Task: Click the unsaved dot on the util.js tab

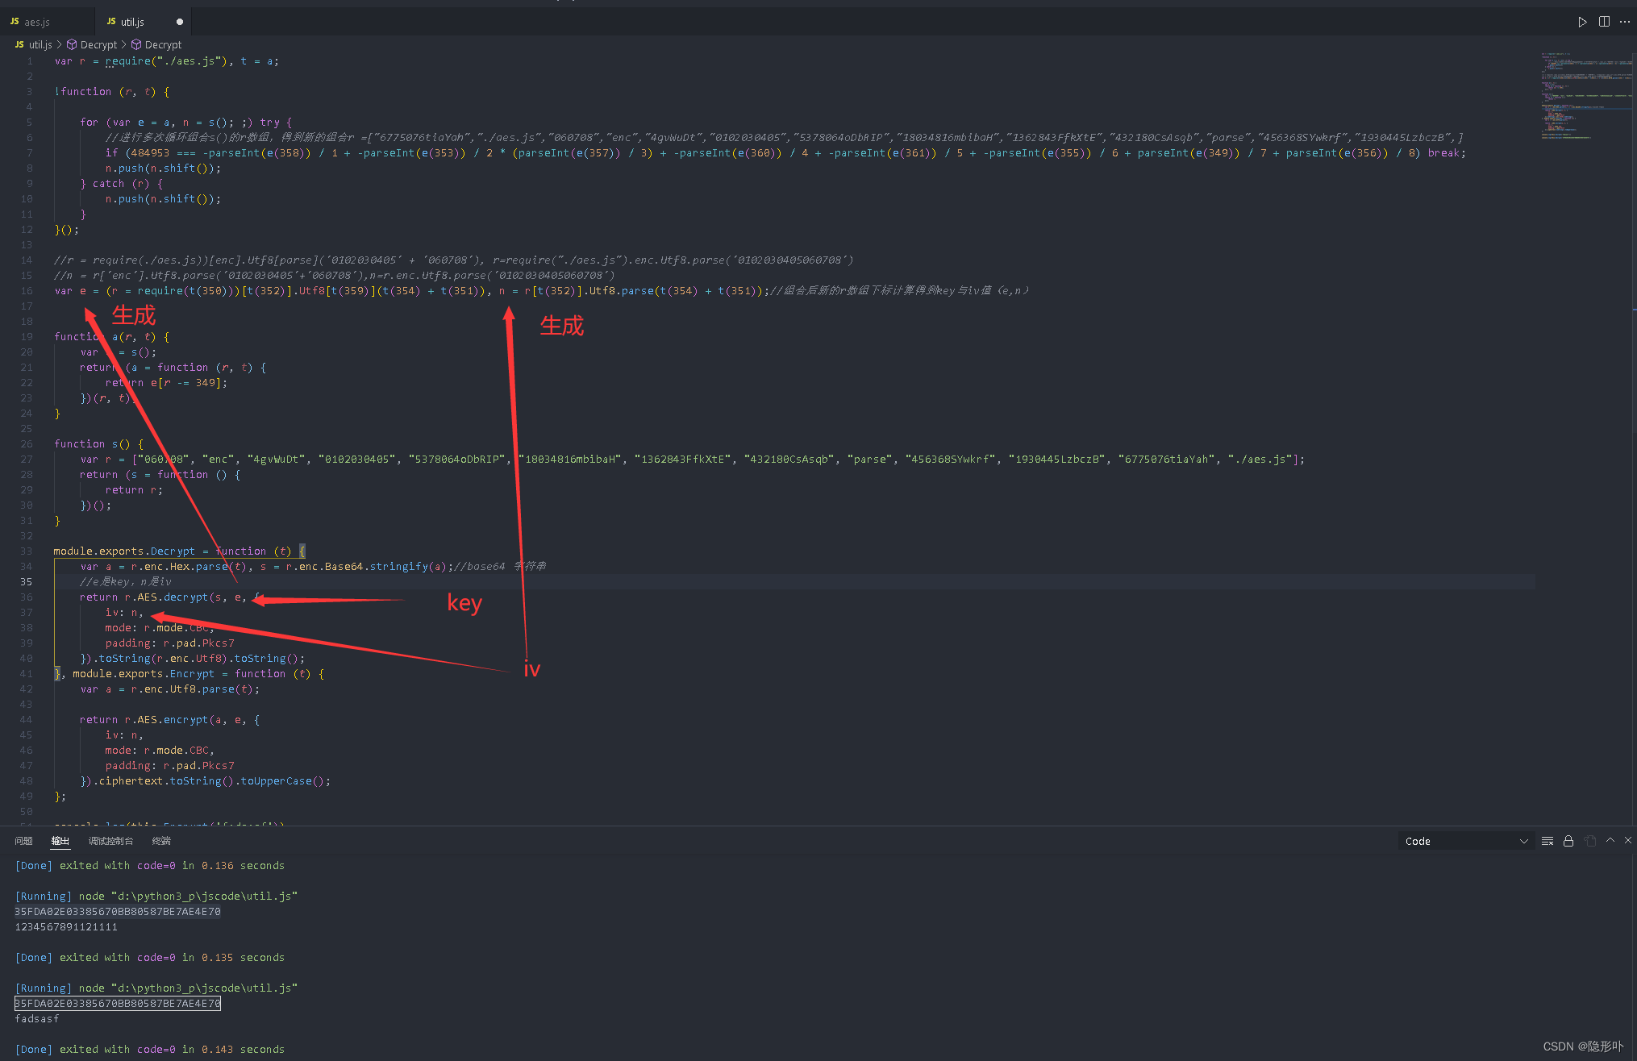Action: click(179, 22)
